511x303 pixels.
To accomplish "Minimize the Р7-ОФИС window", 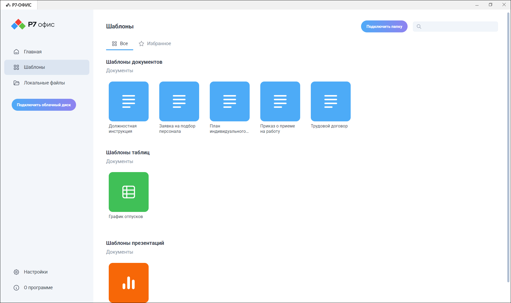I will tap(477, 5).
